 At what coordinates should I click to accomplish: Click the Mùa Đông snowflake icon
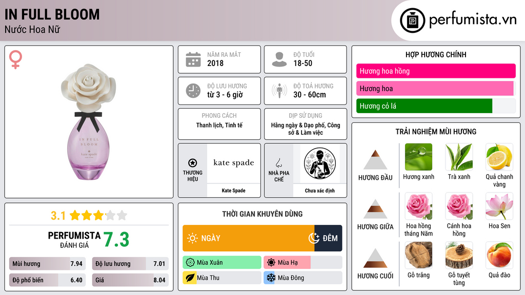(x=271, y=278)
